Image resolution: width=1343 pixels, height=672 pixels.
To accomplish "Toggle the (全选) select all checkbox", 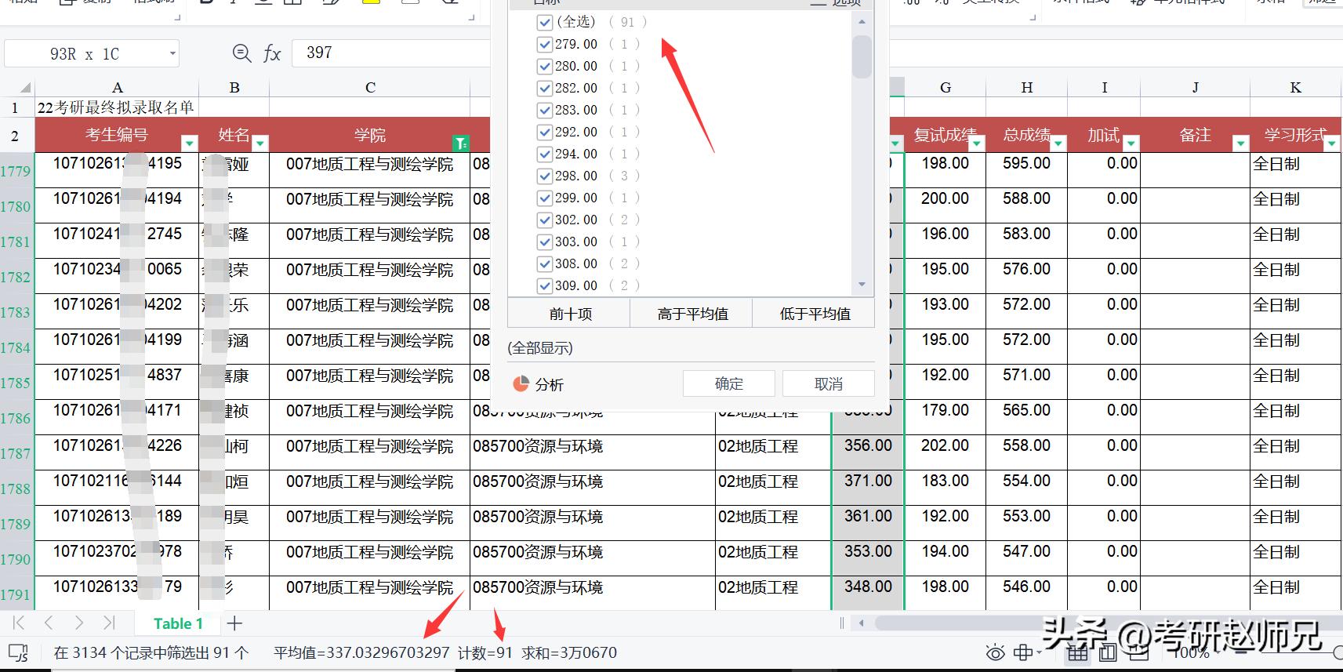I will click(545, 22).
